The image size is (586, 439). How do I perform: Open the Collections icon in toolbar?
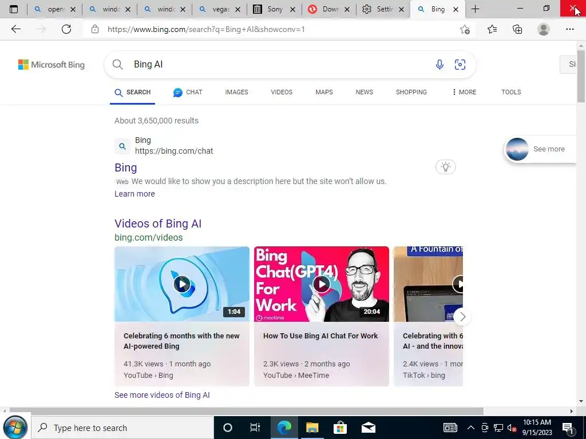[x=517, y=29]
